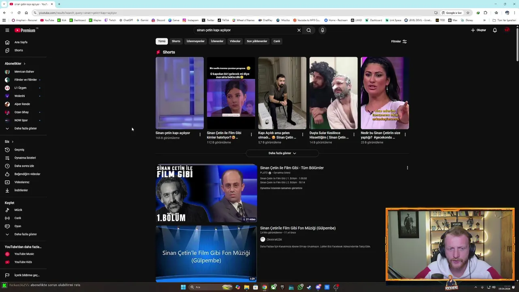Open the notifications bell
The width and height of the screenshot is (519, 292).
tap(495, 30)
